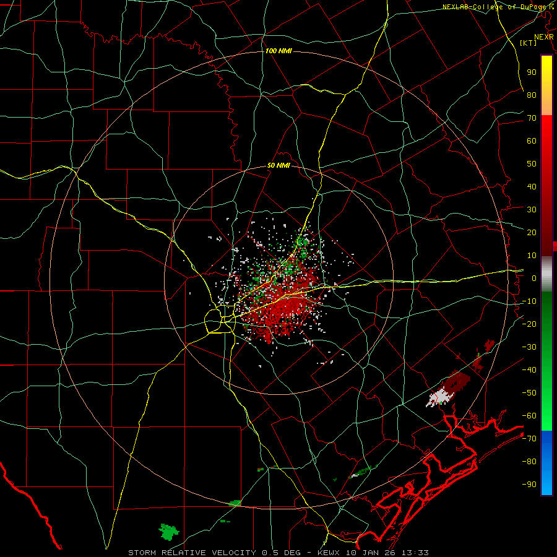
Task: Click the positive 70 scale value
Action: tap(532, 118)
